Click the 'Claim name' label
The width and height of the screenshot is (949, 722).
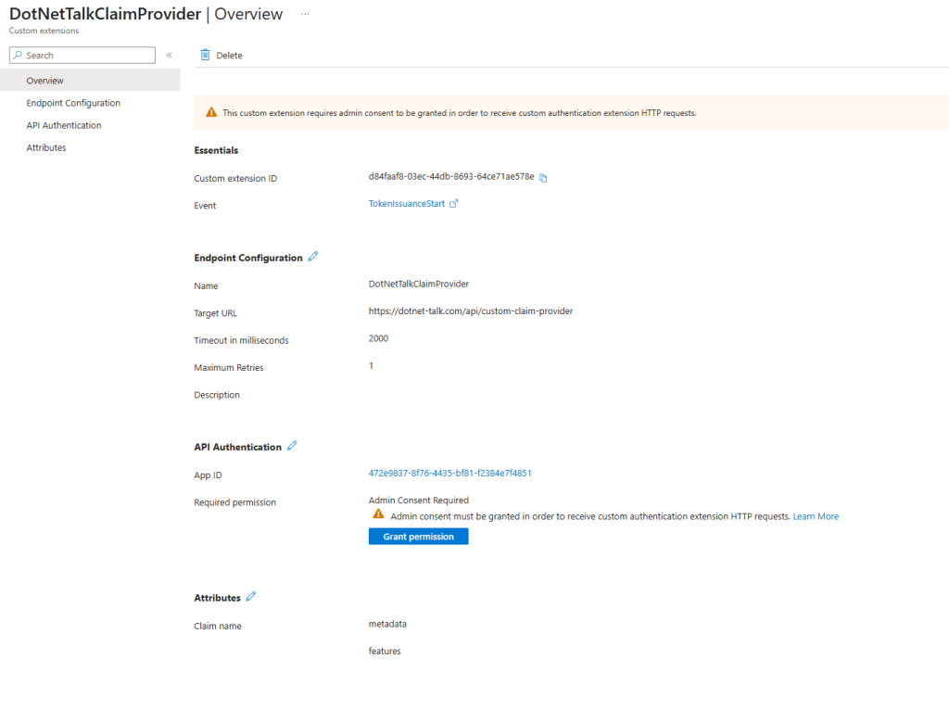click(x=217, y=626)
